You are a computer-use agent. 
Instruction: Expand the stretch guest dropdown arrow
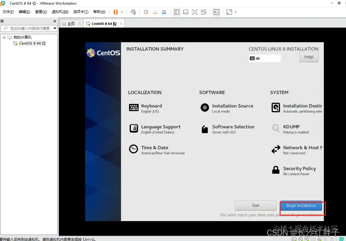pyautogui.click(x=235, y=12)
